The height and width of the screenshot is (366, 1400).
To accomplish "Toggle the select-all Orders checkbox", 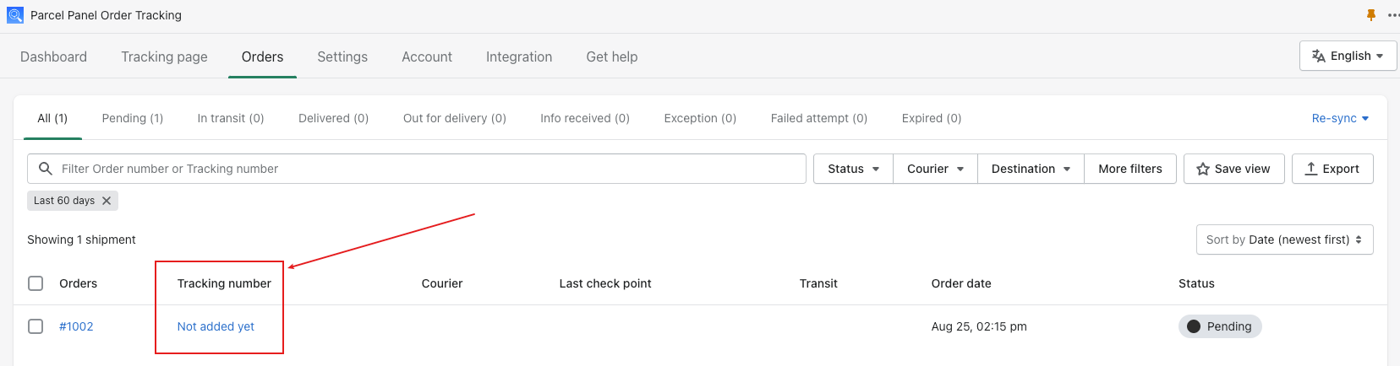I will click(36, 283).
